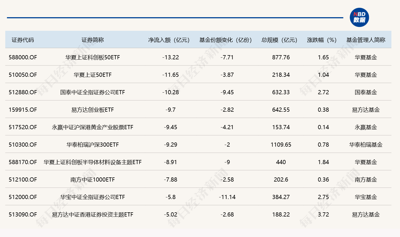The image size is (400, 237).
Task: Click the fund manager 南方基金
Action: 366,180
